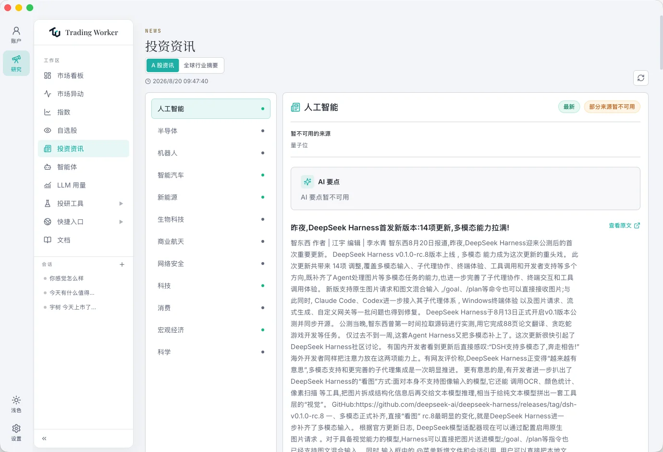
Task: Click the 智能体 robot icon
Action: (x=48, y=167)
